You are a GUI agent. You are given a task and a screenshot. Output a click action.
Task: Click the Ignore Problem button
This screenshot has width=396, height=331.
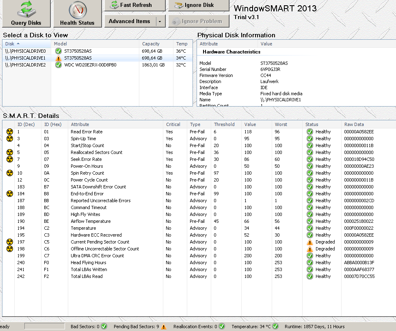coord(199,21)
